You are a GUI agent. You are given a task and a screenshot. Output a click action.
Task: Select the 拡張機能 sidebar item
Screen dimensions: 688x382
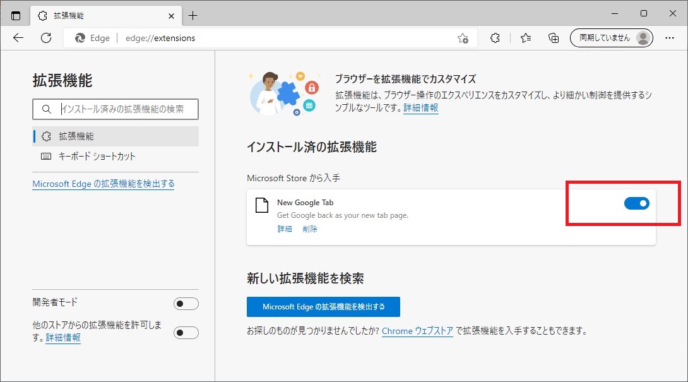116,136
